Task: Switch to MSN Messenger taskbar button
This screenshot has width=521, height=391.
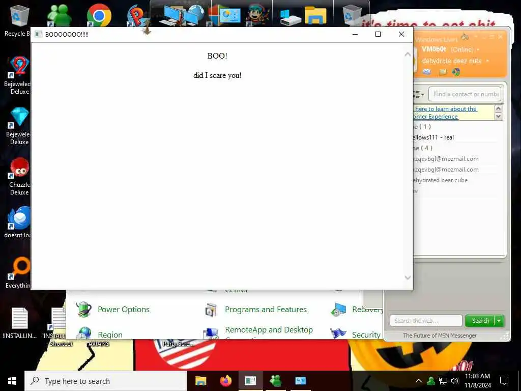Action: (x=276, y=381)
